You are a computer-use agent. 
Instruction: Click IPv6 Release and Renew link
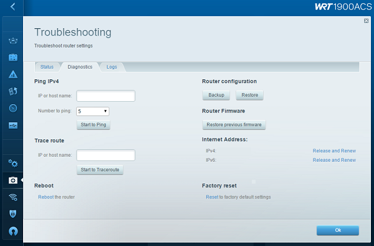click(334, 160)
